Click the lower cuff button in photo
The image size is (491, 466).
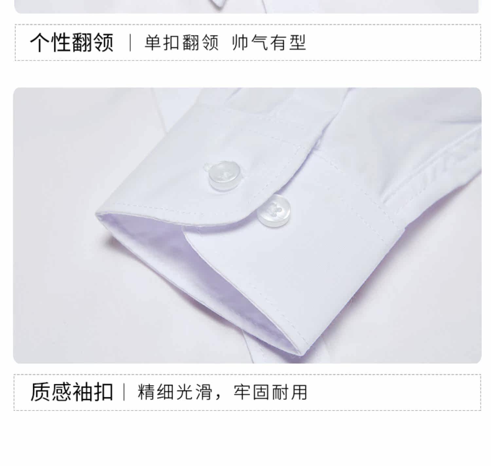click(x=274, y=210)
